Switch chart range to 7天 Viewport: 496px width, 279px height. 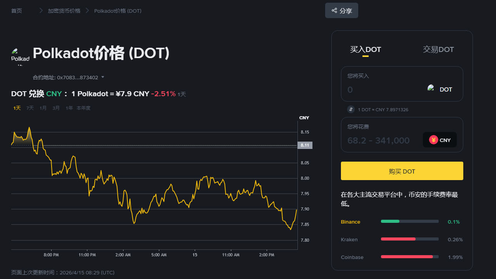(30, 108)
